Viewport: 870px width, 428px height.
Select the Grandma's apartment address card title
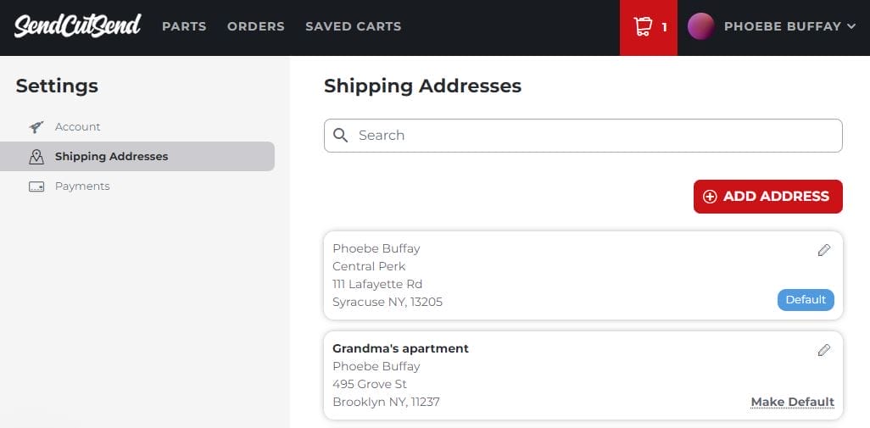[x=400, y=348]
